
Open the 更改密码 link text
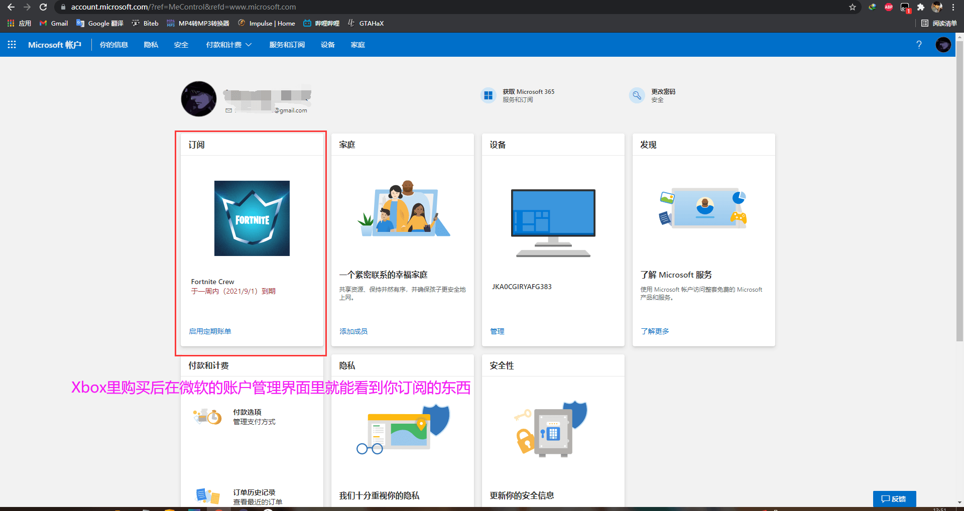click(x=663, y=92)
